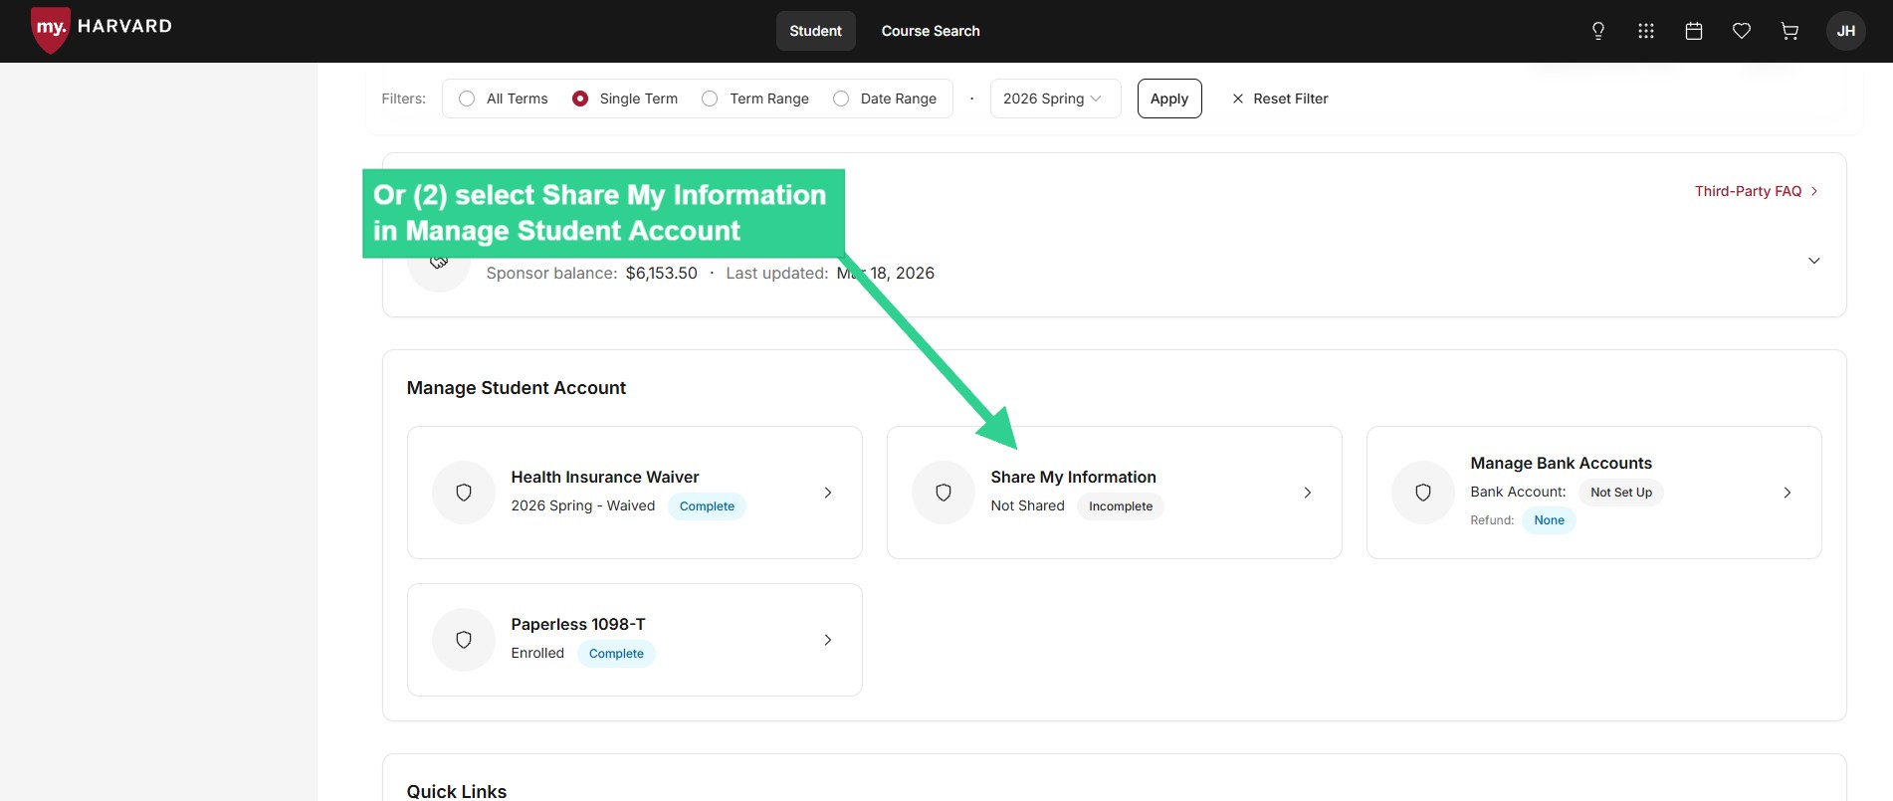
Task: Open the JH user avatar menu
Action: tap(1846, 31)
